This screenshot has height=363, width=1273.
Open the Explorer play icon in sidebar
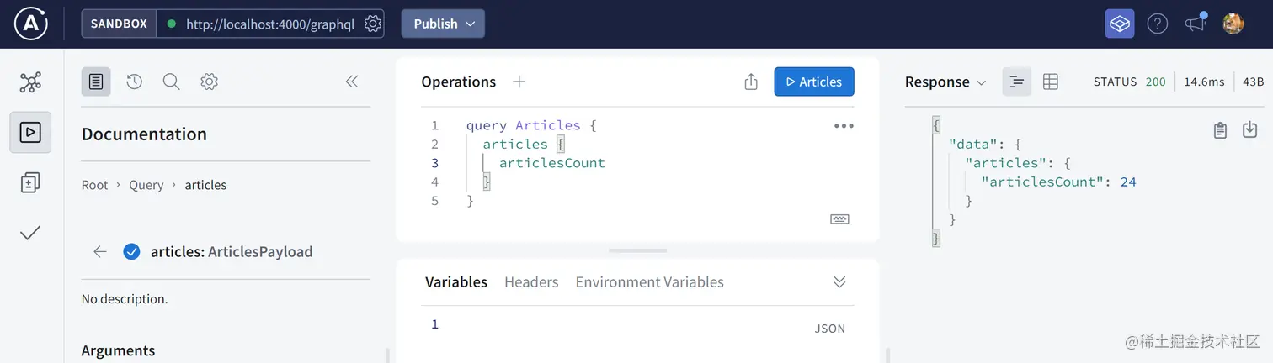coord(30,132)
